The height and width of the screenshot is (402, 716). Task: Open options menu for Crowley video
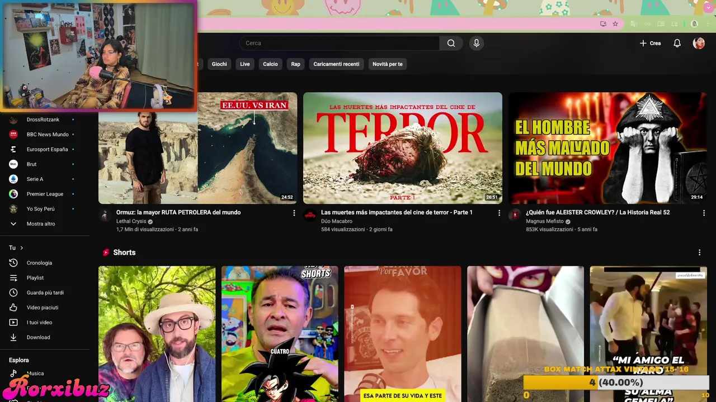(704, 213)
